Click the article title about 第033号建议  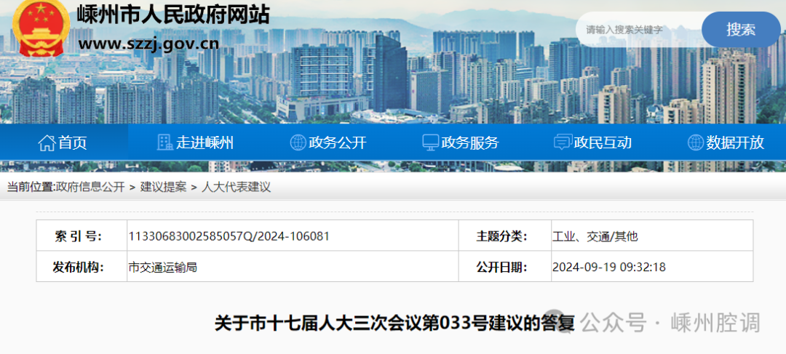click(394, 322)
